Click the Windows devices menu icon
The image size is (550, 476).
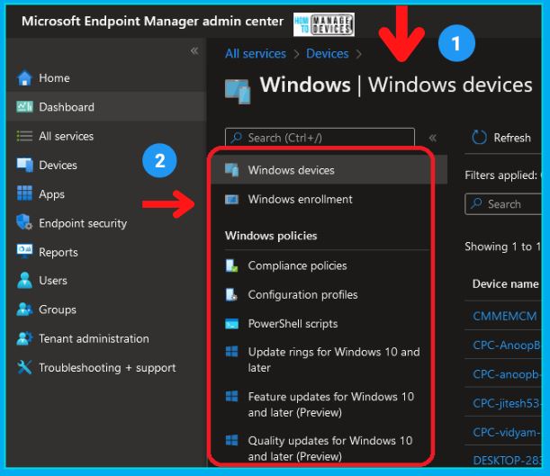pyautogui.click(x=232, y=170)
